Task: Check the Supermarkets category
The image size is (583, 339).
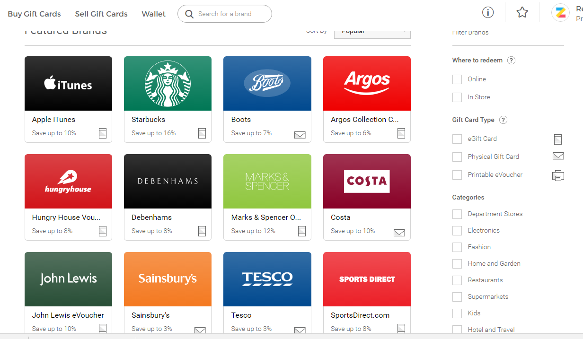Action: 457,297
